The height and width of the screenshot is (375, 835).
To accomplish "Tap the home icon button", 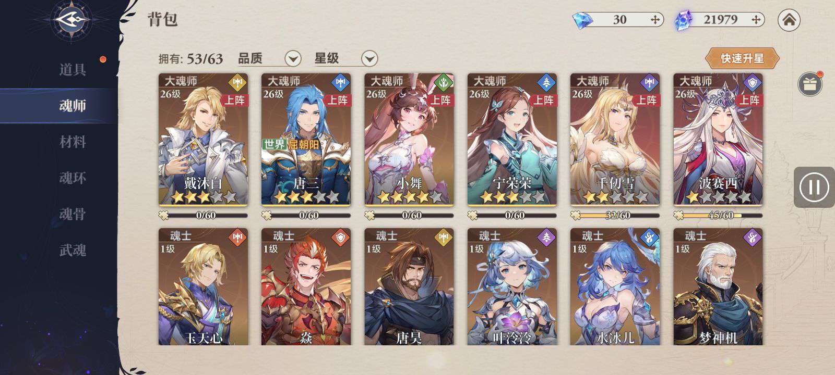I will [x=789, y=20].
